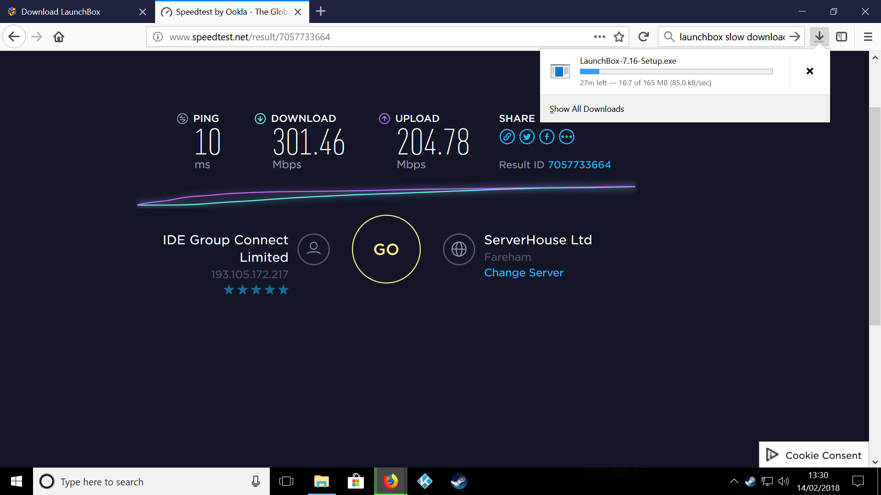Screen dimensions: 881x495
Task: Click the PING label
Action: 206,118
